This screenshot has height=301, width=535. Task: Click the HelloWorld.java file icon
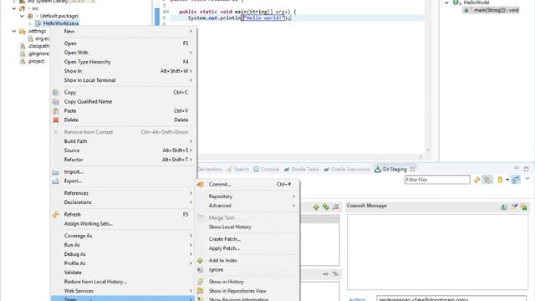click(x=38, y=23)
